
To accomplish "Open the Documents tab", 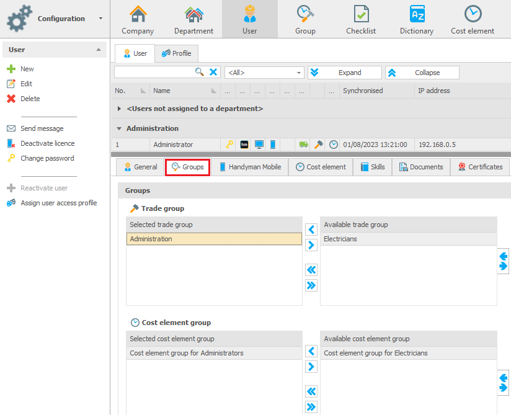I will (x=421, y=167).
